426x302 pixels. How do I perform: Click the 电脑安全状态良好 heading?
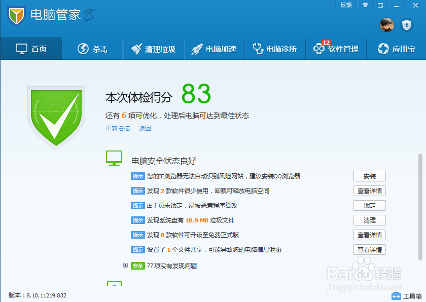click(x=164, y=161)
